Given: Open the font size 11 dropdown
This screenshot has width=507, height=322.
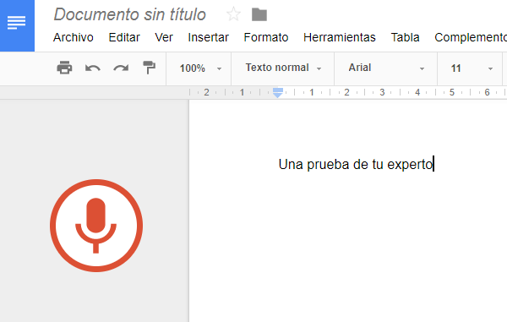Looking at the screenshot, I should [x=472, y=68].
